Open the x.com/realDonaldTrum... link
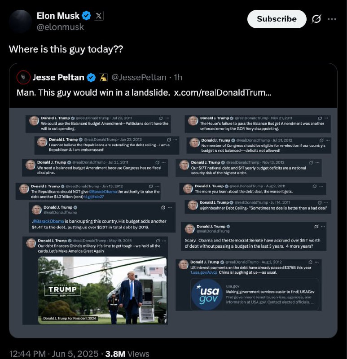 tap(222, 93)
